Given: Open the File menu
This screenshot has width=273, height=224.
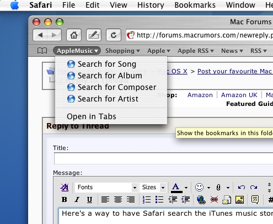Looking at the screenshot, I should tap(68, 5).
